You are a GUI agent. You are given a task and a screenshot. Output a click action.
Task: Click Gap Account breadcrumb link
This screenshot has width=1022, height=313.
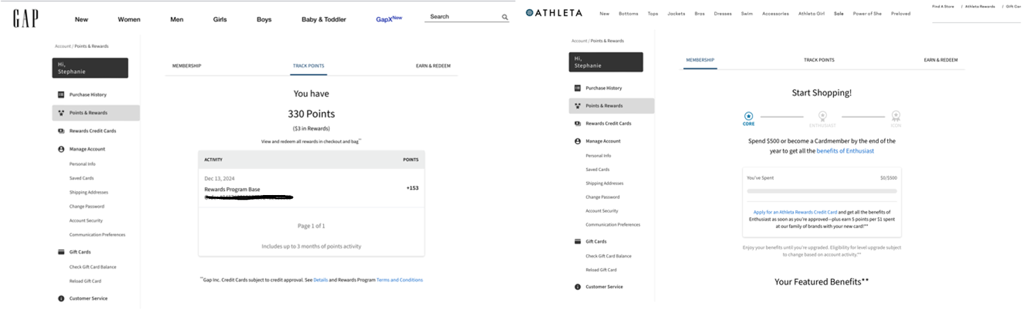point(63,47)
